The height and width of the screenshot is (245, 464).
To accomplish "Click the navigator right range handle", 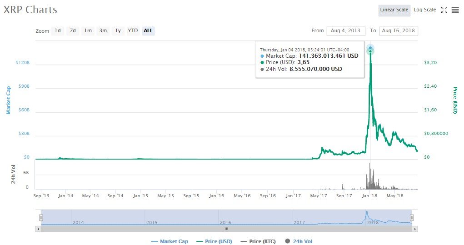I will (x=412, y=218).
